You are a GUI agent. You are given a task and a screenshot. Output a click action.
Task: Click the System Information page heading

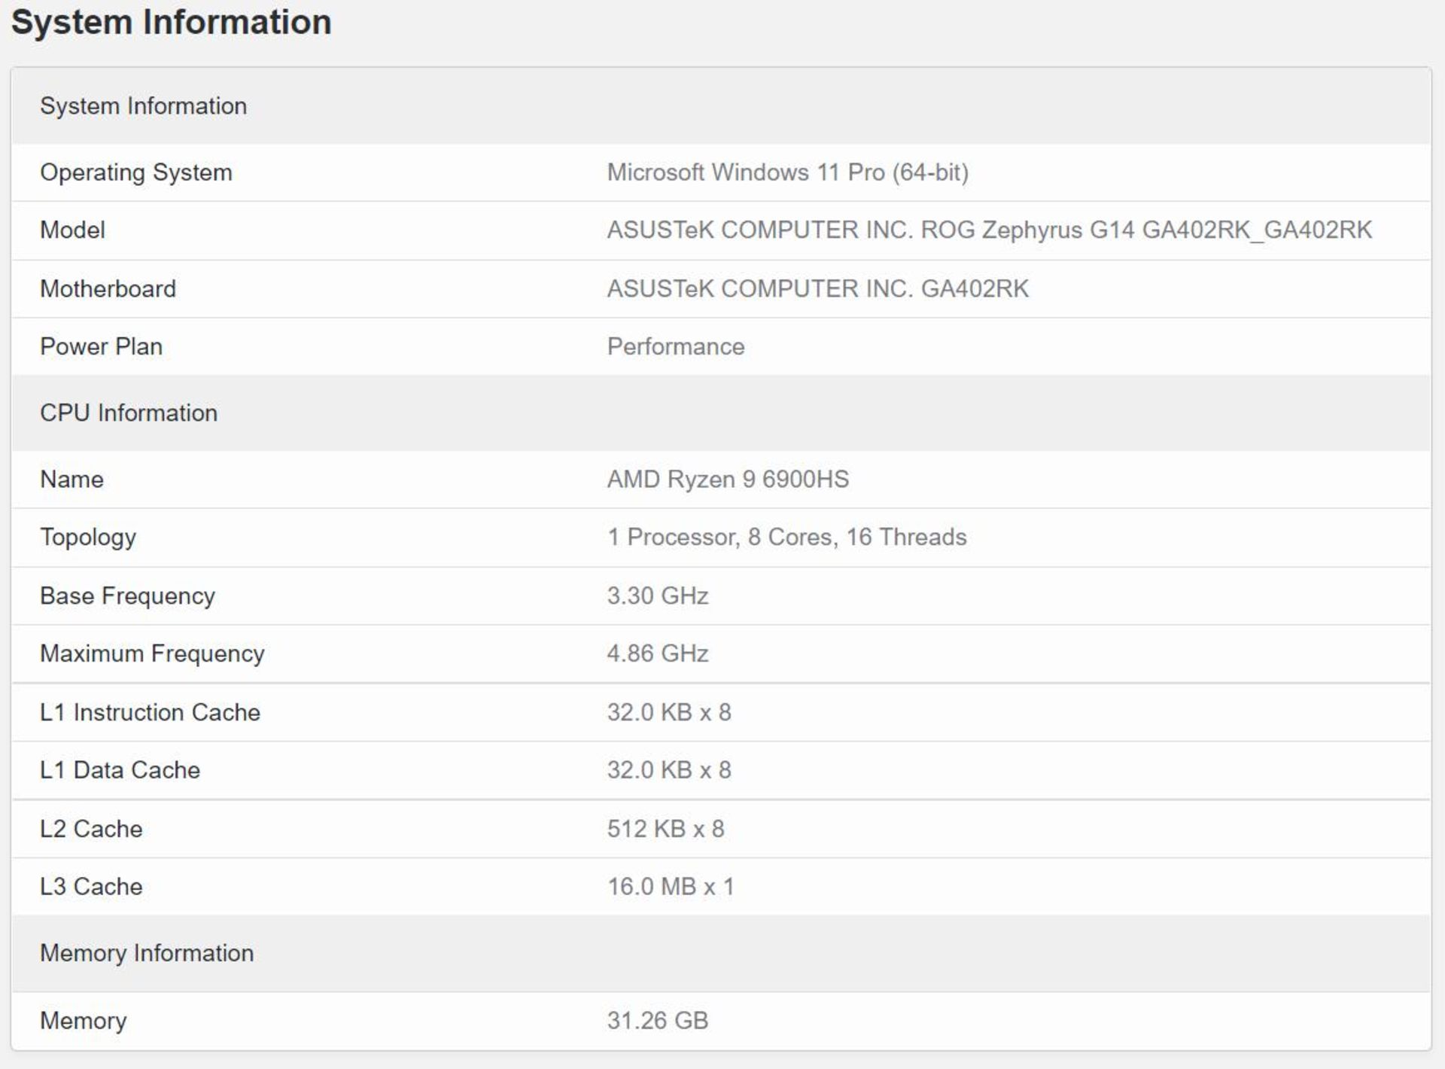tap(171, 22)
